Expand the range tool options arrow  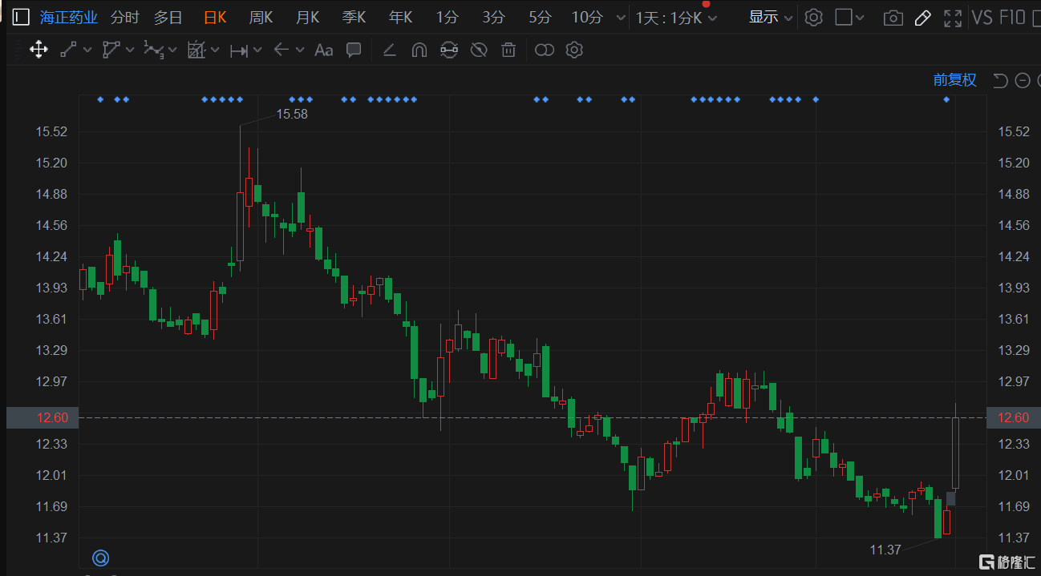(257, 50)
